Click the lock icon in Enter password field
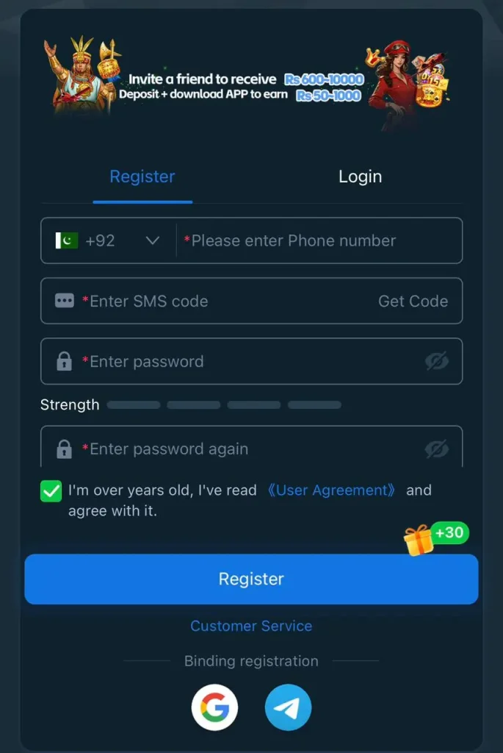503x753 pixels. point(65,361)
